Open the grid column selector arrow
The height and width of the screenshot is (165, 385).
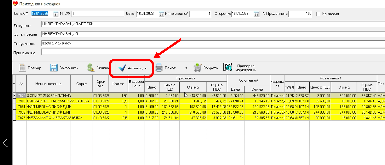[14, 84]
